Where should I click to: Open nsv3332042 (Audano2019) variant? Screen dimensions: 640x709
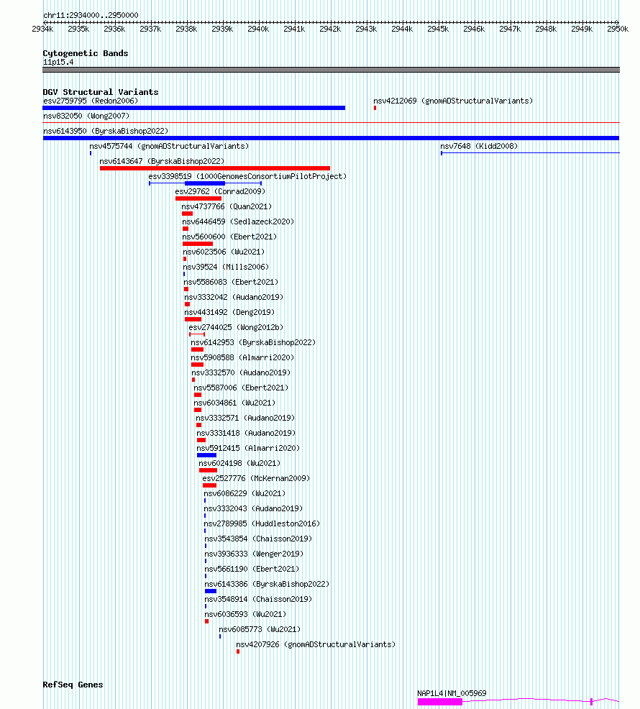coord(234,297)
